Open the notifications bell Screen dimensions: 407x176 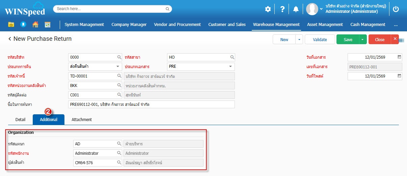pos(296,9)
